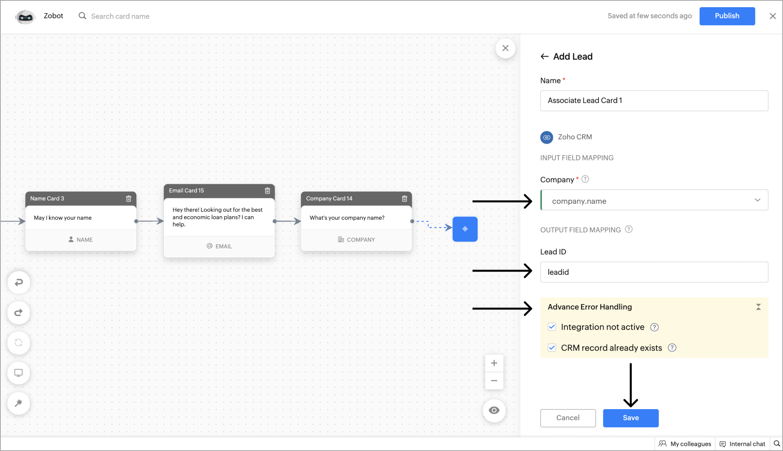Zoom out the canvas with minus

494,381
